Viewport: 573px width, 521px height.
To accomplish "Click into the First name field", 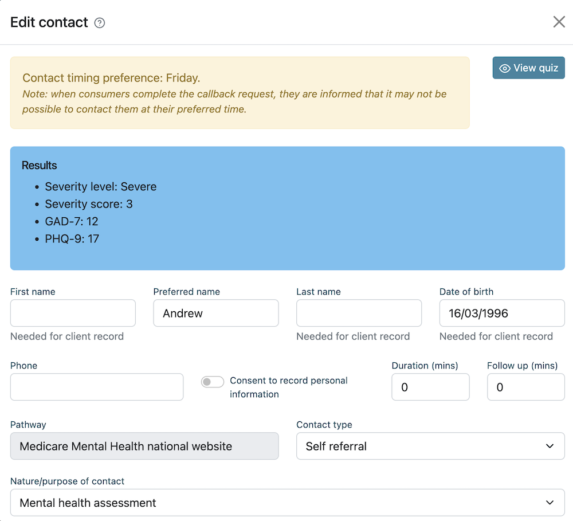I will (72, 313).
